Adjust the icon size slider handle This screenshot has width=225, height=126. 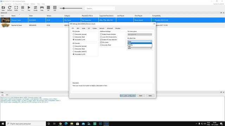(x=64, y=8)
